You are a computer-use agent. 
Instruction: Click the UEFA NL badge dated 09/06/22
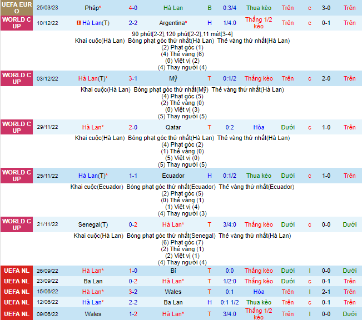point(16,314)
